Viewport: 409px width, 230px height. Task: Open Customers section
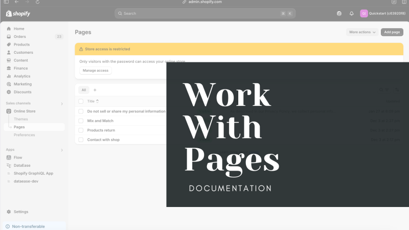click(23, 53)
